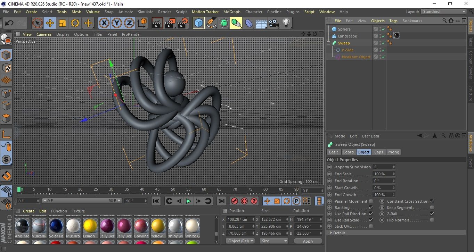Select the Lemon yellow material swatch

tap(90, 226)
